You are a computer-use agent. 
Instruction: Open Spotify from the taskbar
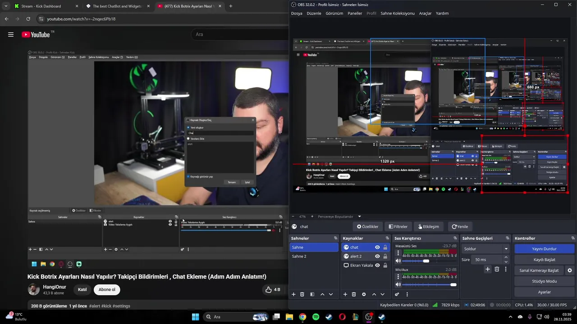[316, 317]
